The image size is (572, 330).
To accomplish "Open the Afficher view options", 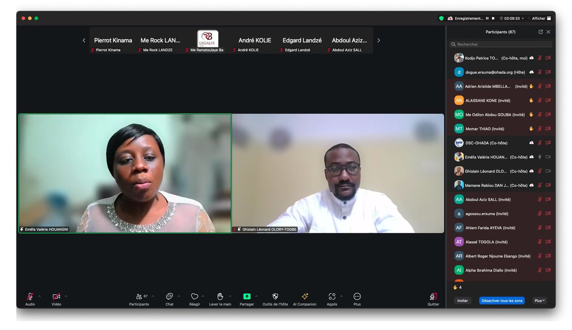I will (541, 18).
